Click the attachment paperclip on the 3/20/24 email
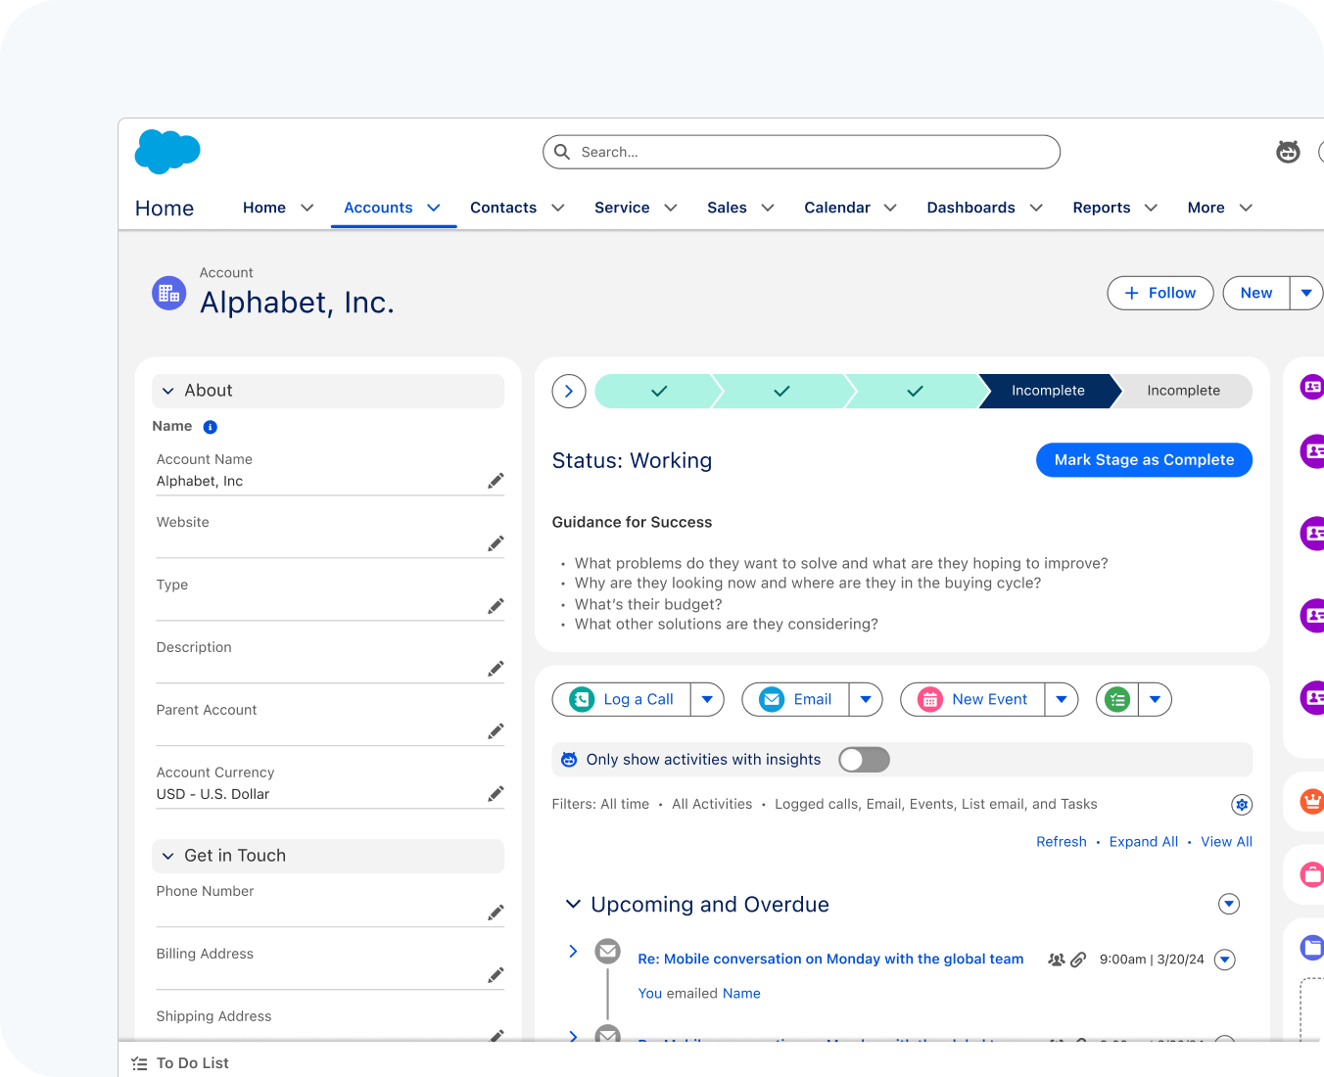1324x1077 pixels. click(x=1078, y=960)
